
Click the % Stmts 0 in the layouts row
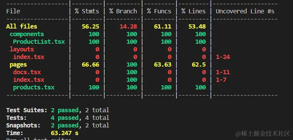coord(97,49)
